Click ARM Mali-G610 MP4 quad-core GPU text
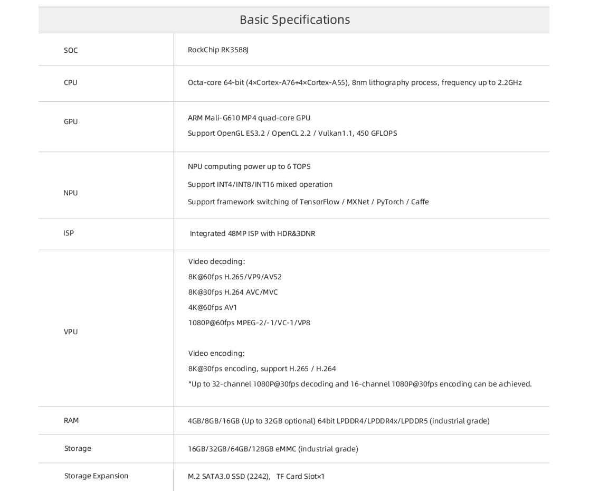The width and height of the screenshot is (590, 491). click(x=249, y=118)
